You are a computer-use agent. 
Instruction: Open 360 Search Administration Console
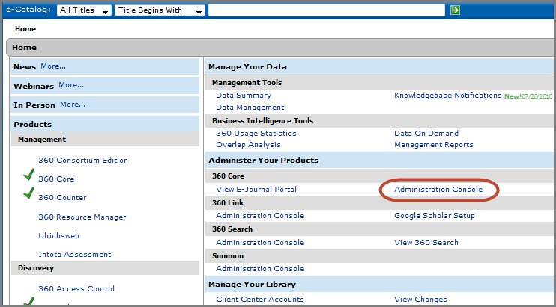(260, 242)
